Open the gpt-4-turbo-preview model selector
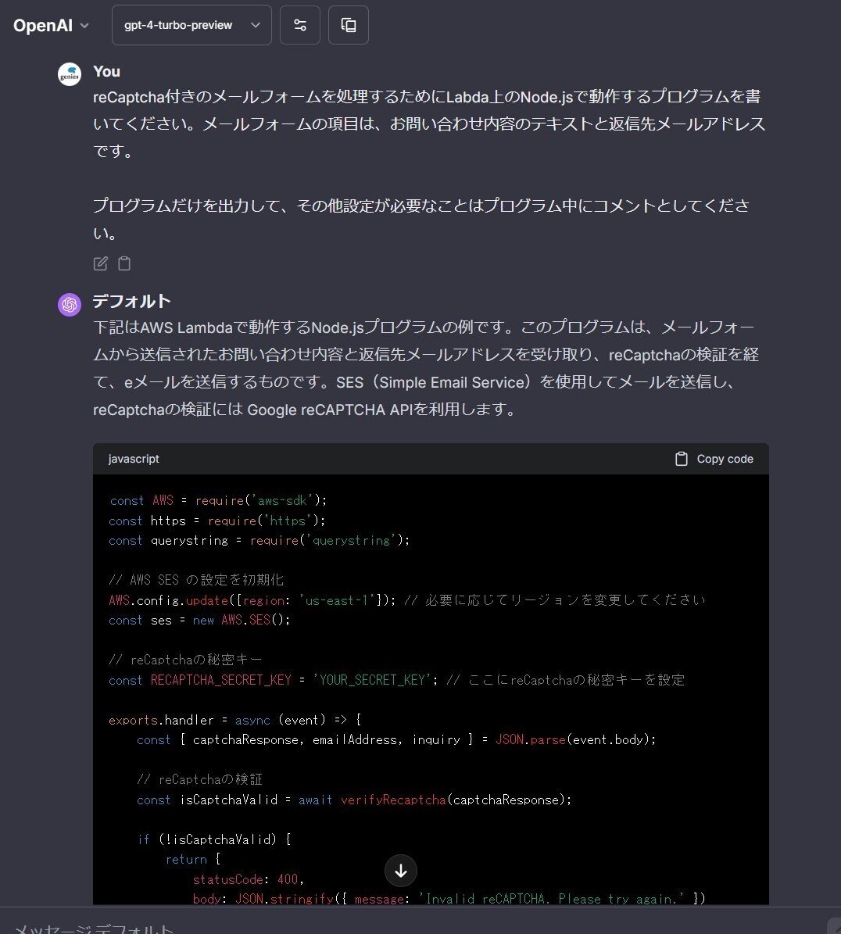Viewport: 841px width, 934px height. (x=191, y=25)
